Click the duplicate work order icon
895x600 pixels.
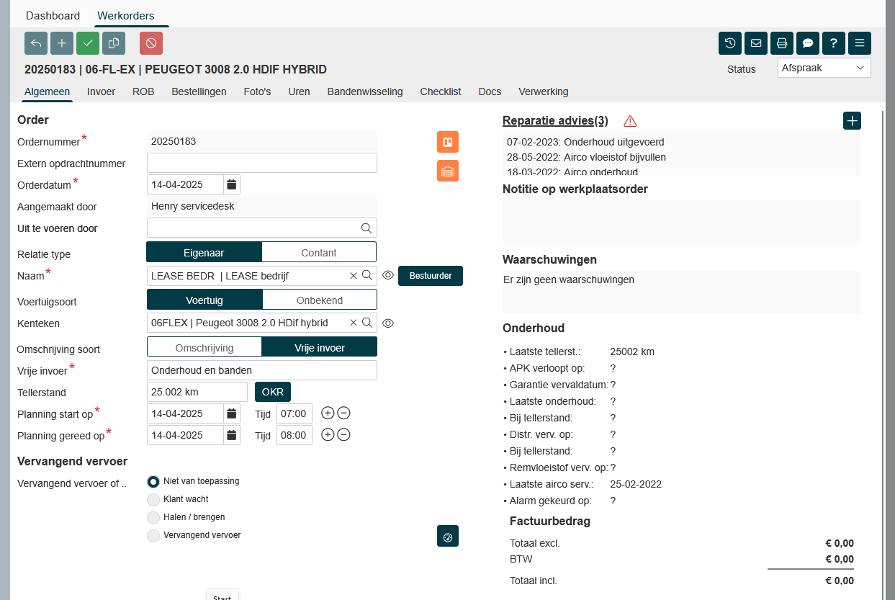114,43
